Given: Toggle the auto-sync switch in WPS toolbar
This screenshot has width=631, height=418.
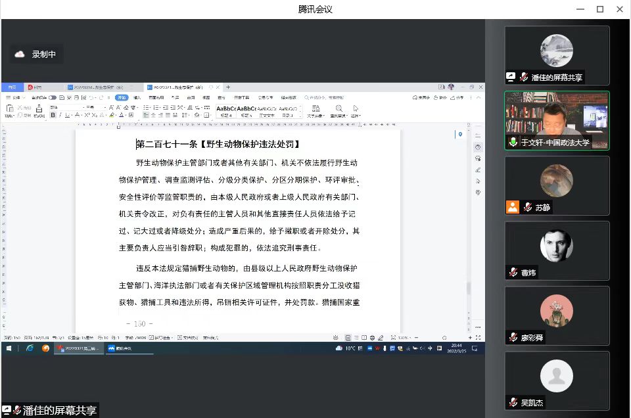Looking at the screenshot, I should click(52, 97).
